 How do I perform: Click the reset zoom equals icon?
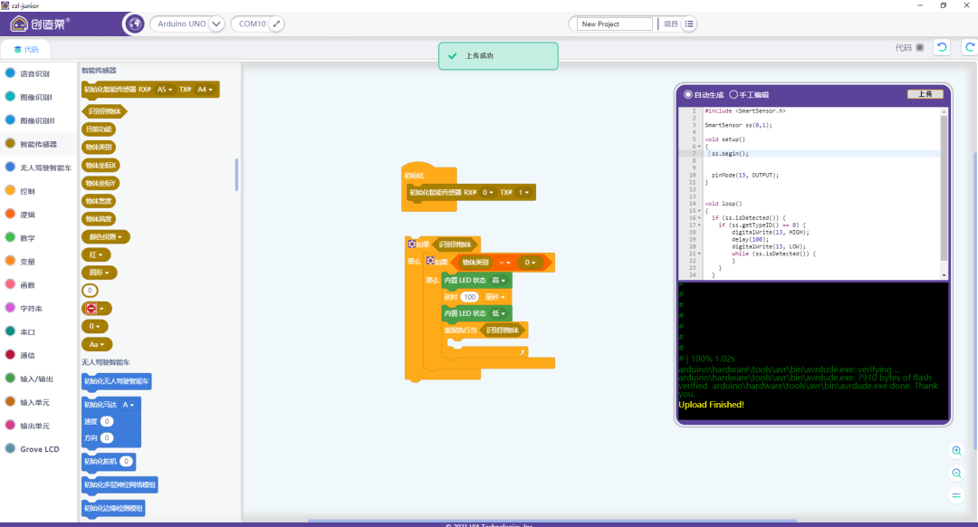coord(957,495)
